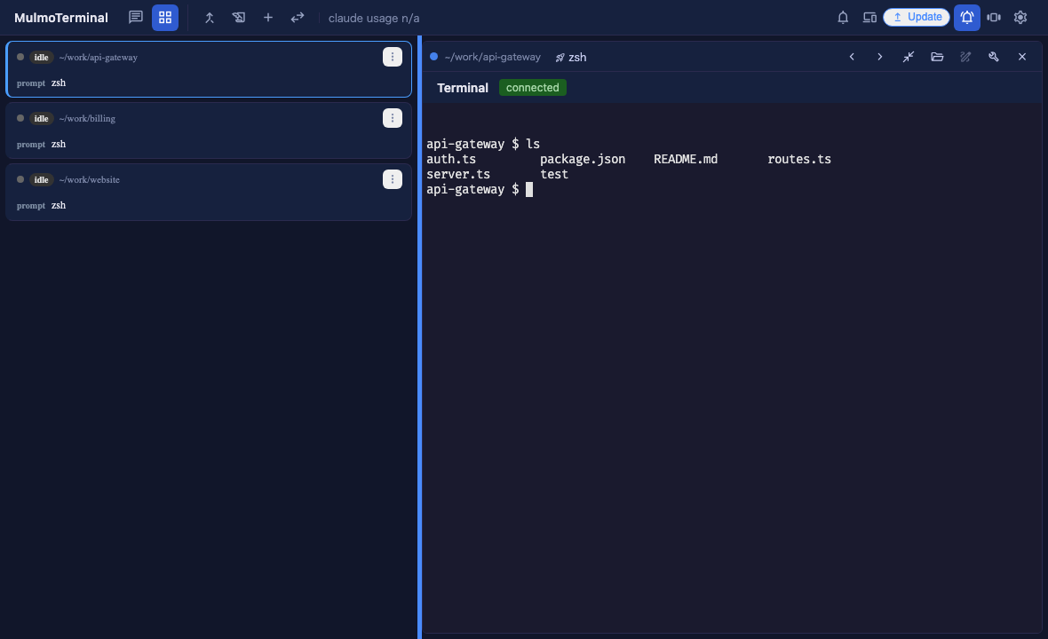
Task: Open settings gear icon
Action: coord(1020,18)
